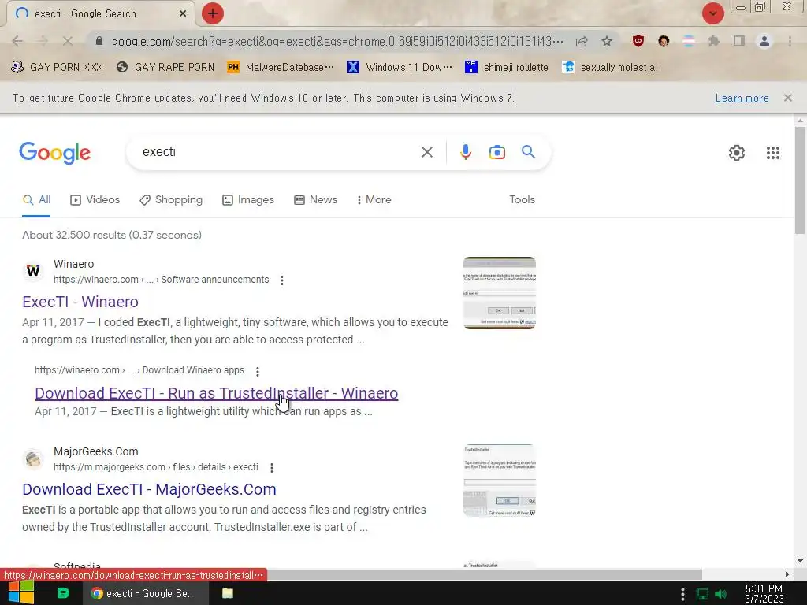Close the execti - Google Search tab
Screen dimensions: 807x605
[x=183, y=13]
